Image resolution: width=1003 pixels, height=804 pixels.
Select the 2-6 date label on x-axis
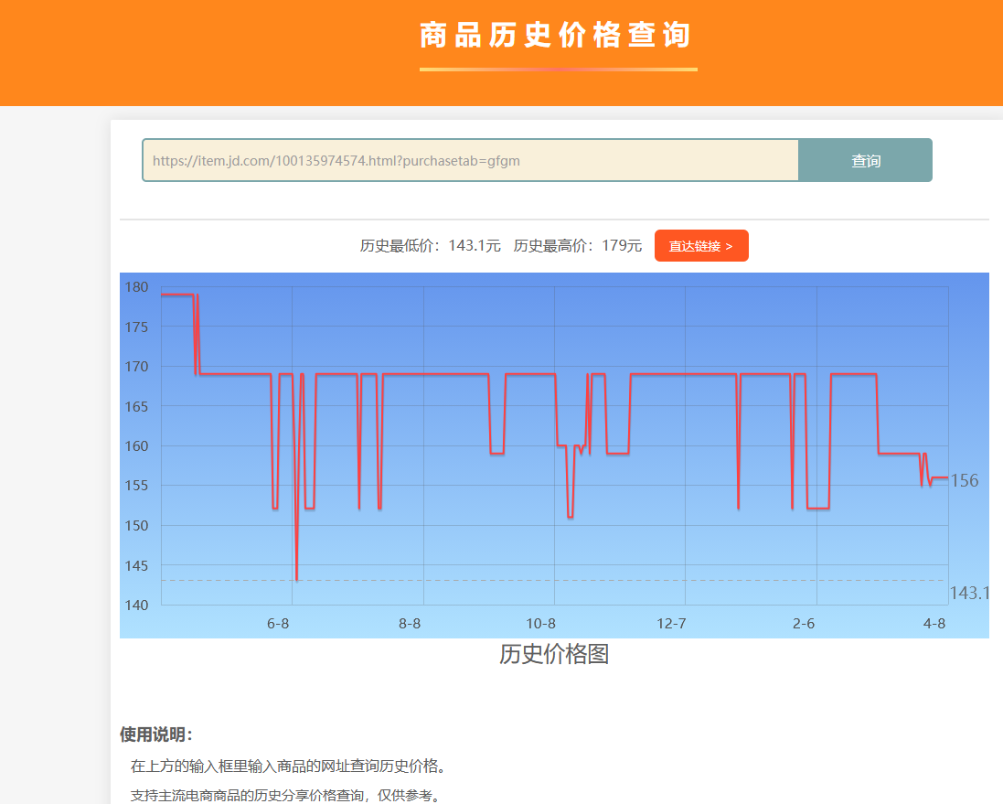pos(804,624)
